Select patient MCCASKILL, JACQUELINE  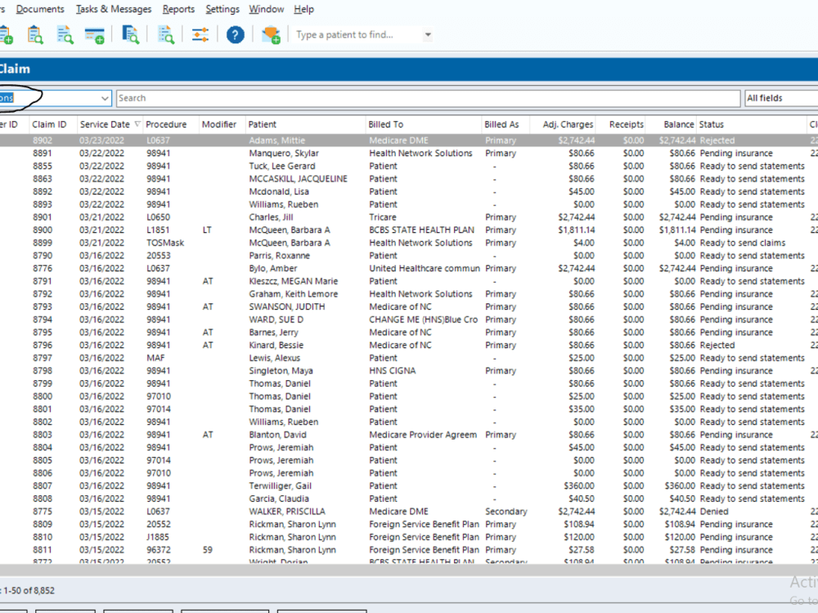point(299,179)
